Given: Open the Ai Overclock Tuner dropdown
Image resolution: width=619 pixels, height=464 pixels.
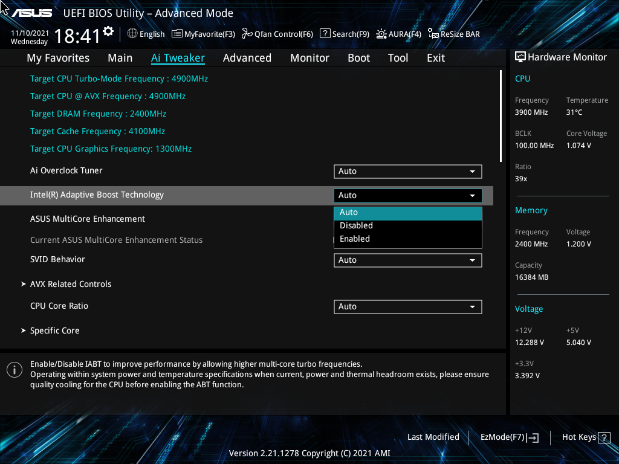Looking at the screenshot, I should pos(408,172).
